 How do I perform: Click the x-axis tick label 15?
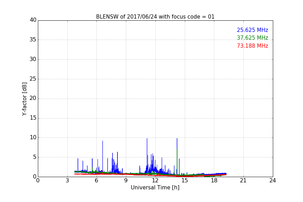[185, 181]
